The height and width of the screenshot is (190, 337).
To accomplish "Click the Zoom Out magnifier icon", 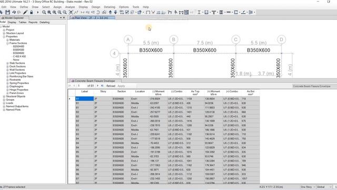I will 65,12.
